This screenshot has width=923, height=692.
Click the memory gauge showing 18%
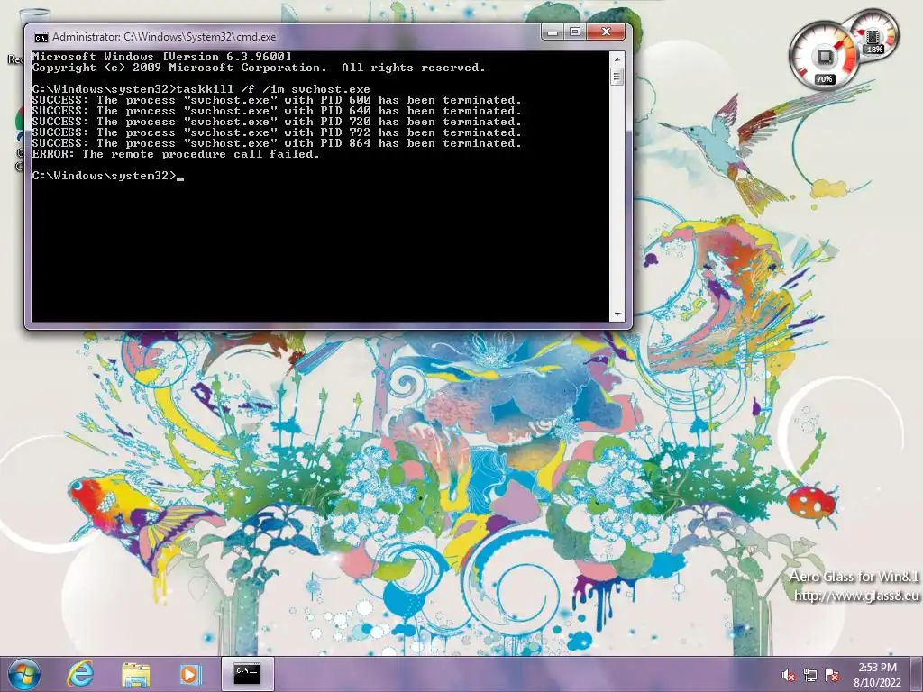pyautogui.click(x=874, y=34)
